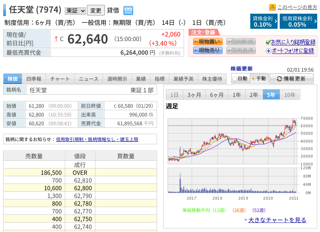Click the 安値 60,620 value
This screenshot has height=232, width=320.
coord(36,124)
